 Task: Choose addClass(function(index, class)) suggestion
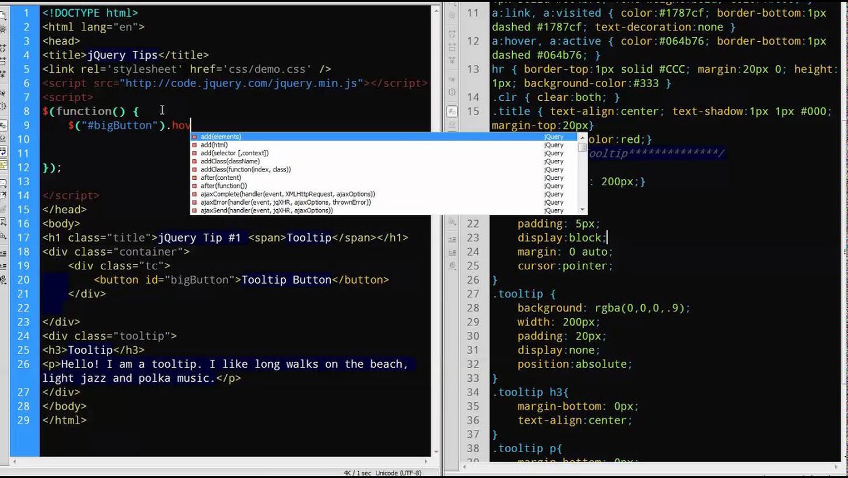(x=384, y=170)
